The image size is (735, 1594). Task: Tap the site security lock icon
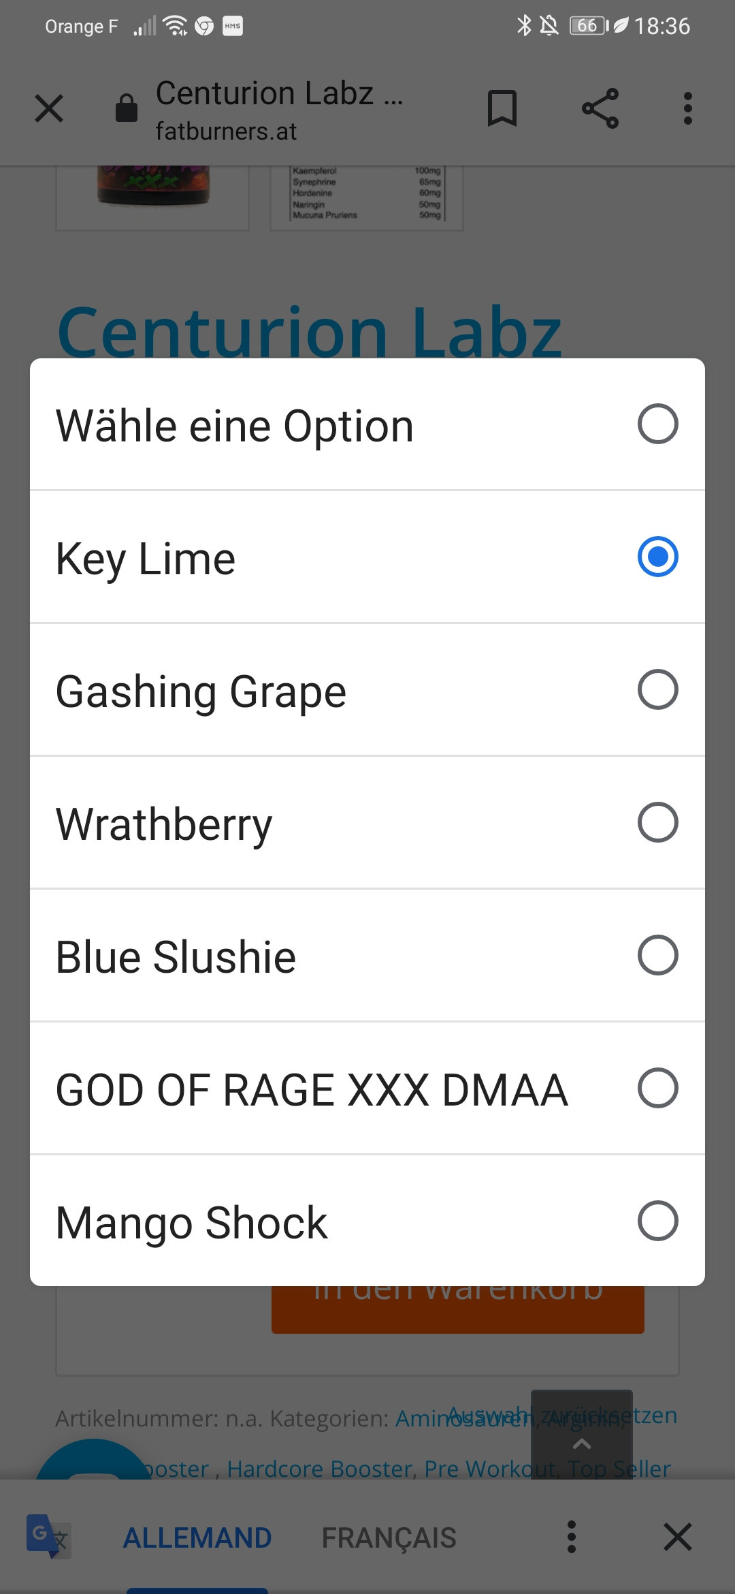[x=127, y=108]
